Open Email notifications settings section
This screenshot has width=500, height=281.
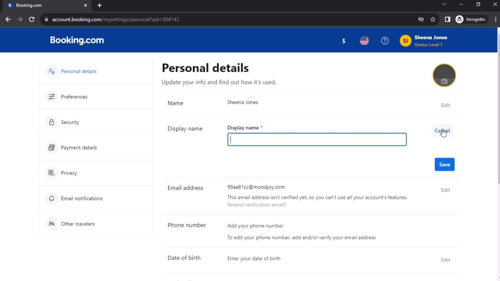82,198
